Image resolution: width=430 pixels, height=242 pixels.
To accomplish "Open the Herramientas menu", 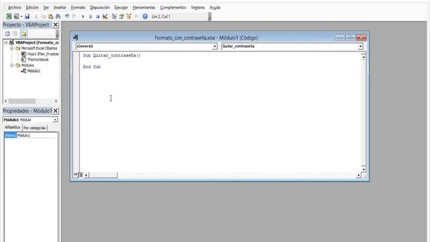I will click(x=144, y=7).
